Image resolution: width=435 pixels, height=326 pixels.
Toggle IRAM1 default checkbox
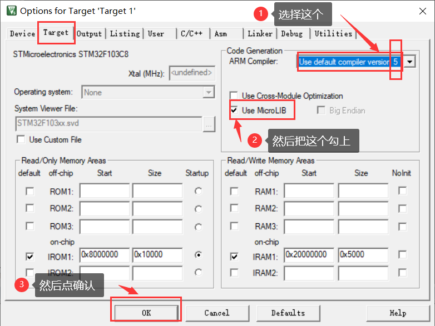click(x=234, y=257)
